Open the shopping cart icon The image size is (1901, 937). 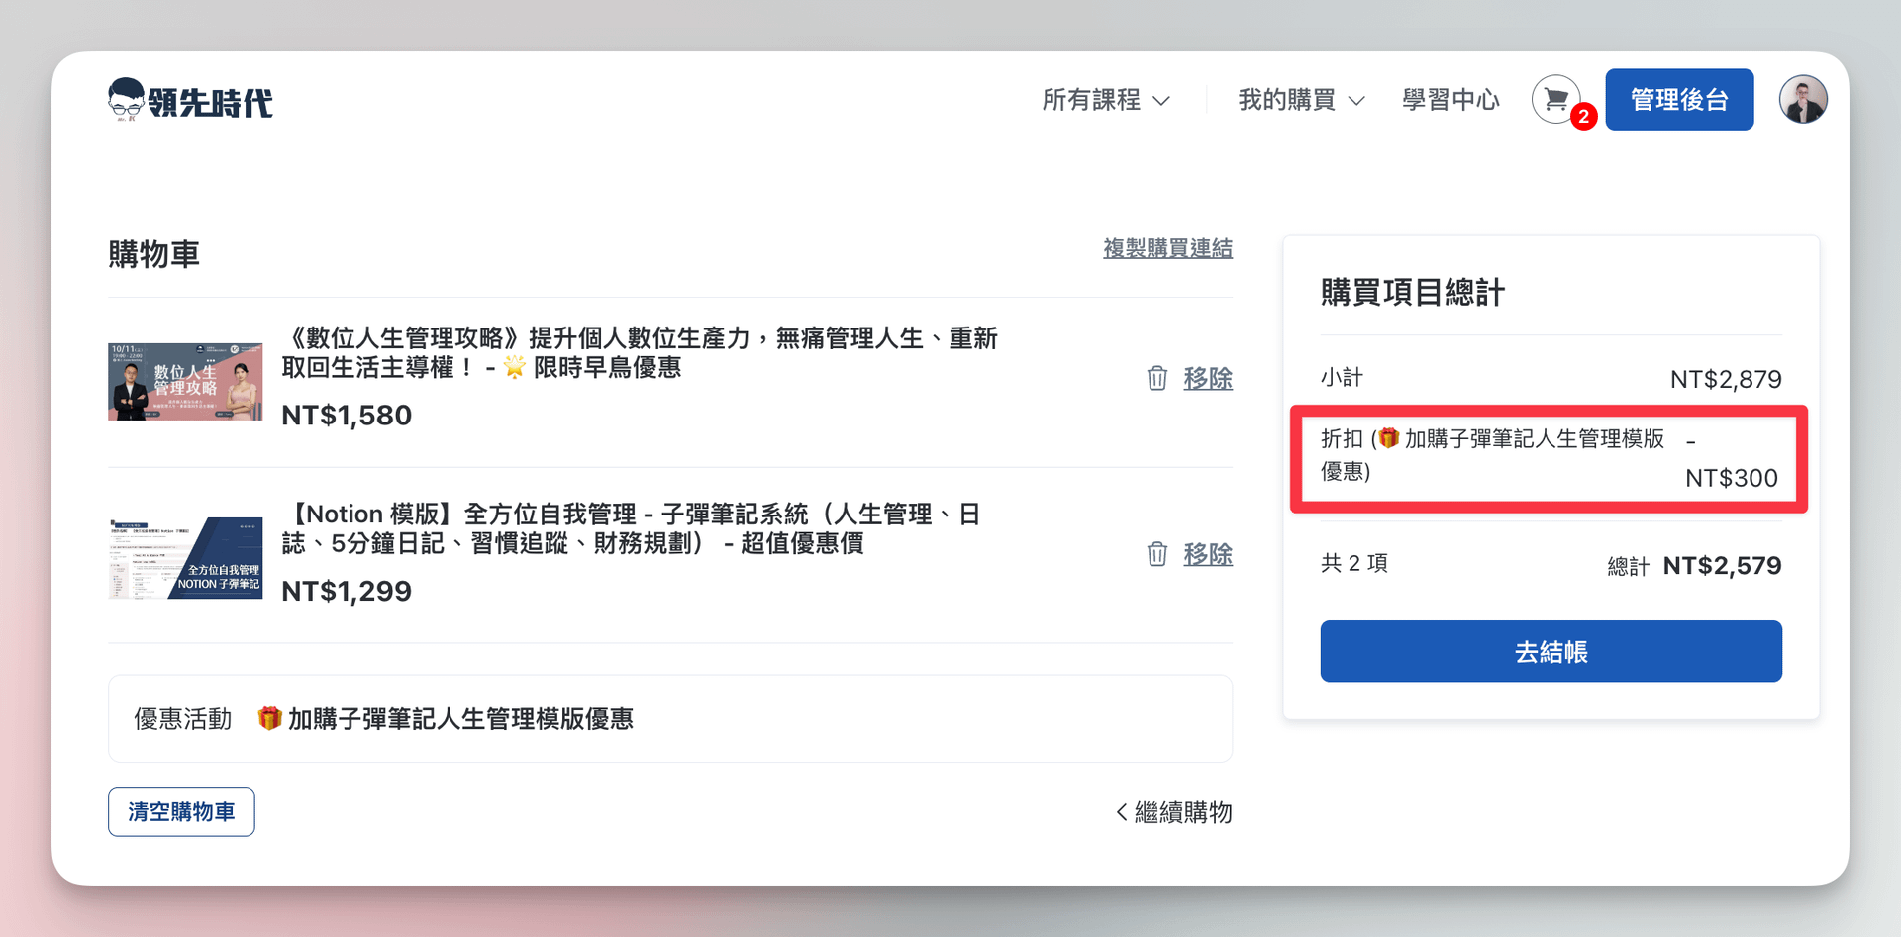pos(1555,100)
